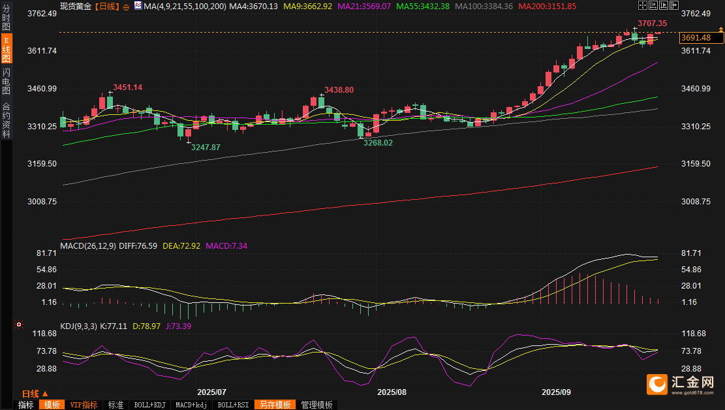Image resolution: width=725 pixels, height=410 pixels.
Task: Click the 现货黄金 instrument title
Action: tap(76, 7)
